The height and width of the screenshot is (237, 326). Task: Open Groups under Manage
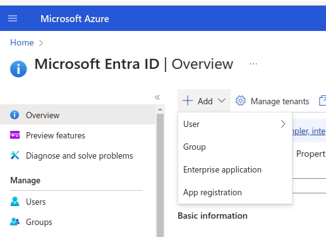[78, 222]
